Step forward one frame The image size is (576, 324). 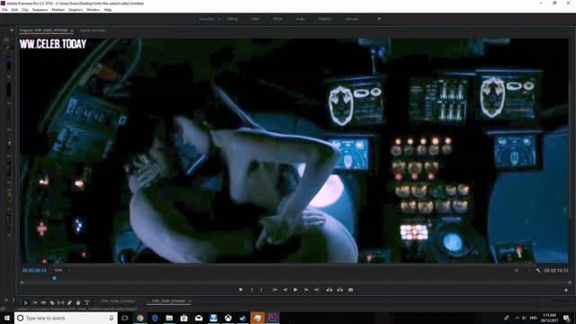306,290
